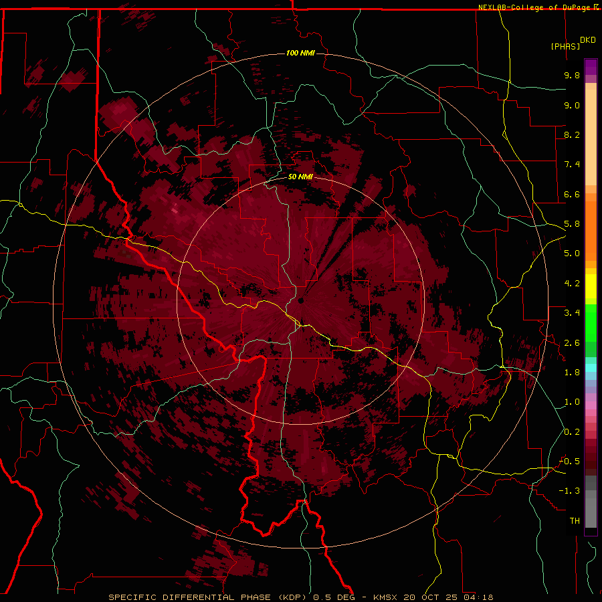The height and width of the screenshot is (602, 602).
Task: Click the [PHAS] label near the legend
Action: (565, 46)
